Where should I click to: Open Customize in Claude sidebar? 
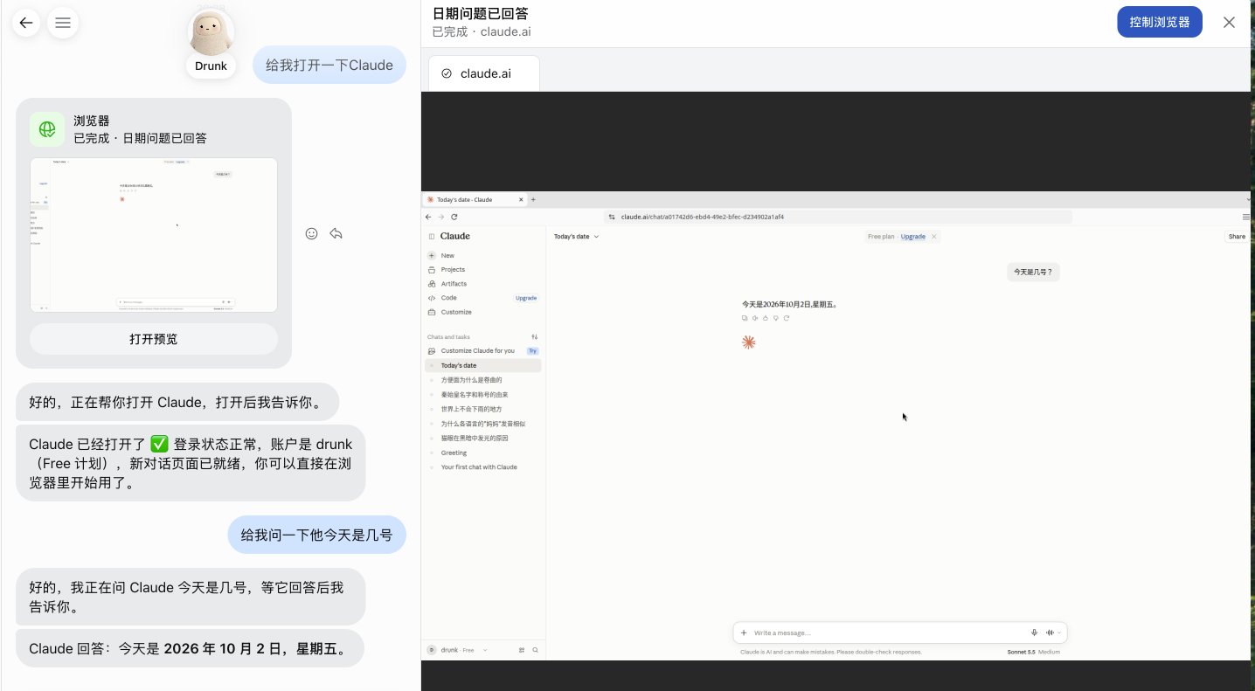coord(482,312)
